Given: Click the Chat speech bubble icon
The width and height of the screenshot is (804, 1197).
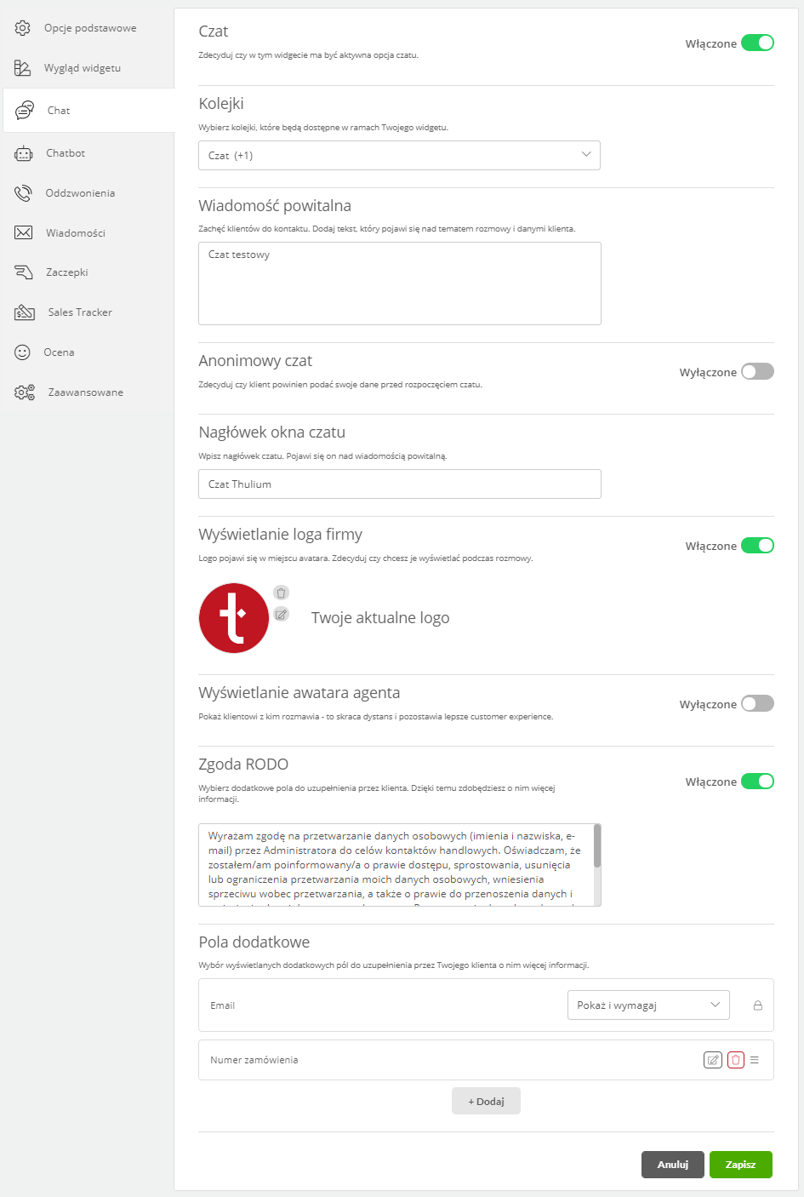Looking at the screenshot, I should coord(25,110).
